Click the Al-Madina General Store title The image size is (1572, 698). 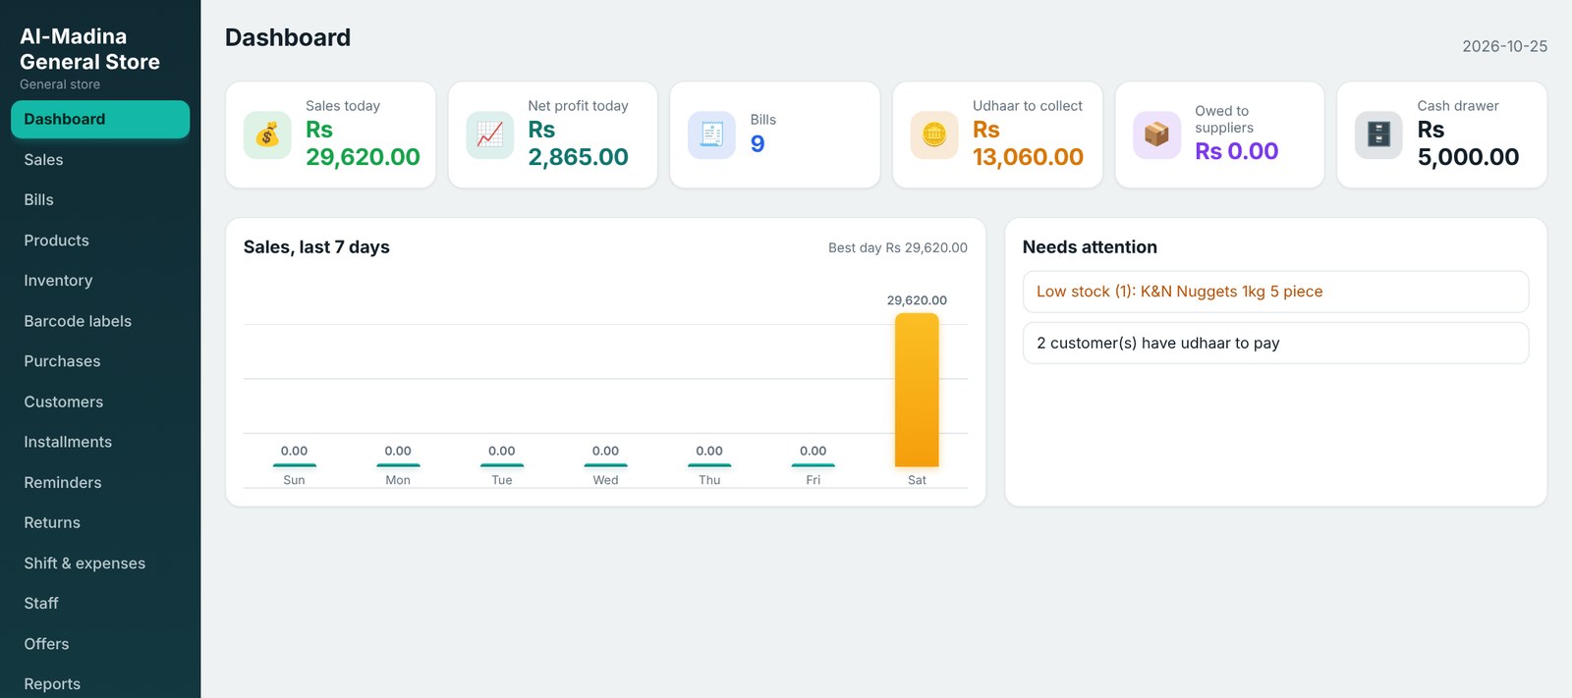[x=89, y=49]
